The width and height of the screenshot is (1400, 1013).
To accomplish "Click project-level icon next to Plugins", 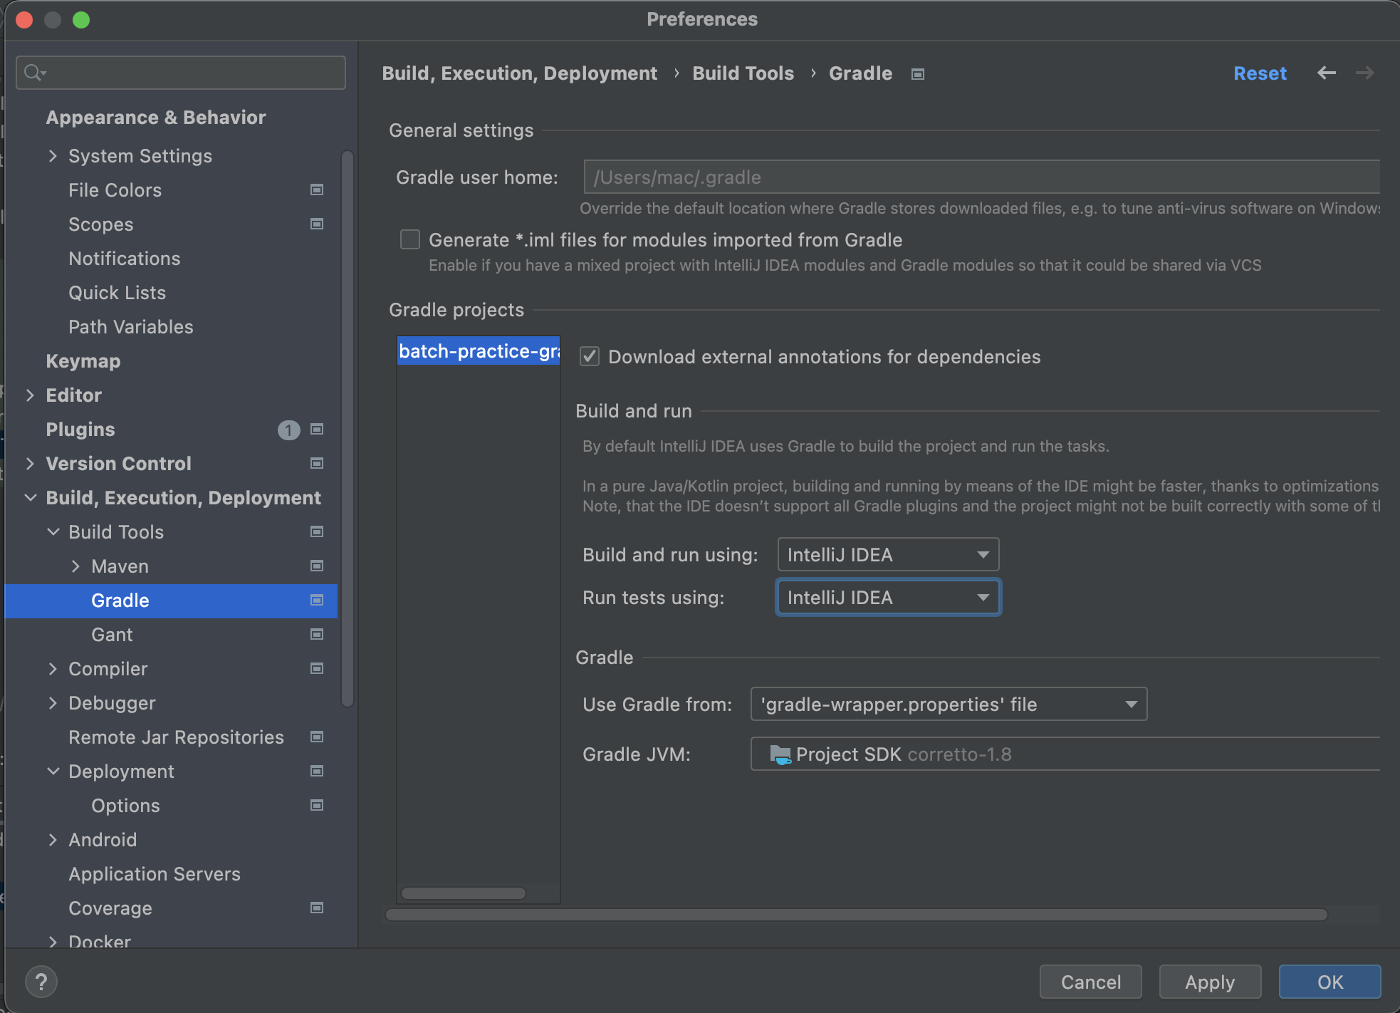I will point(317,430).
